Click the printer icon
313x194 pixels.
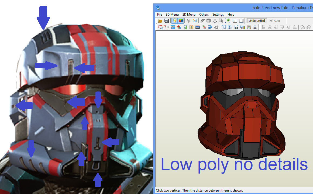[x=255, y=27]
